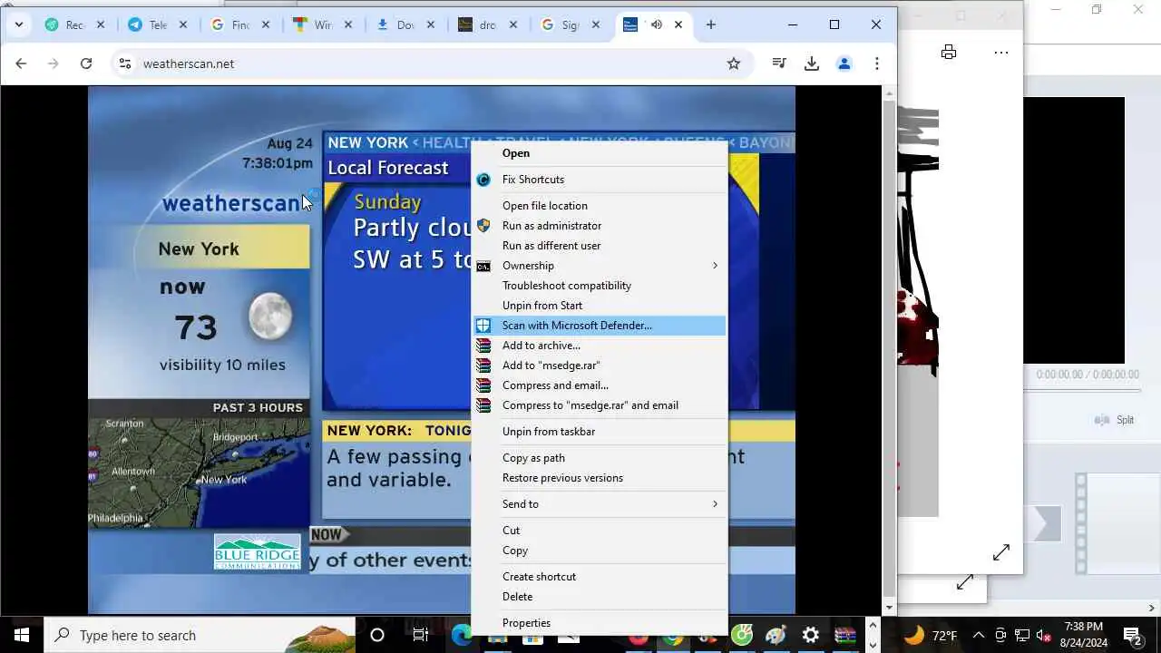
Task: Open Chrome downloads icon
Action: (x=812, y=63)
